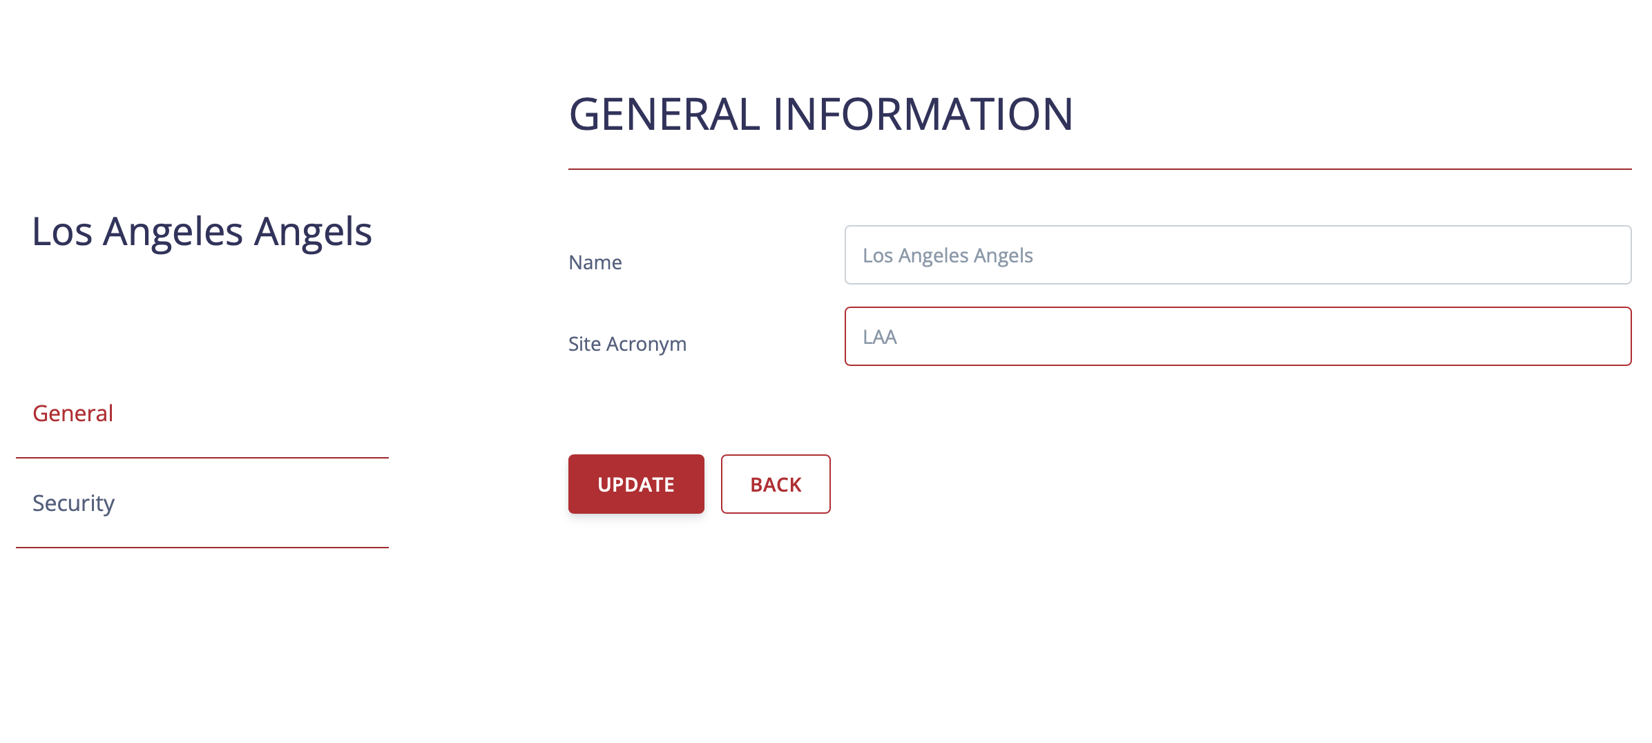Go back using the outlined BACK button
Screen dimensions: 1652x743
coord(775,484)
